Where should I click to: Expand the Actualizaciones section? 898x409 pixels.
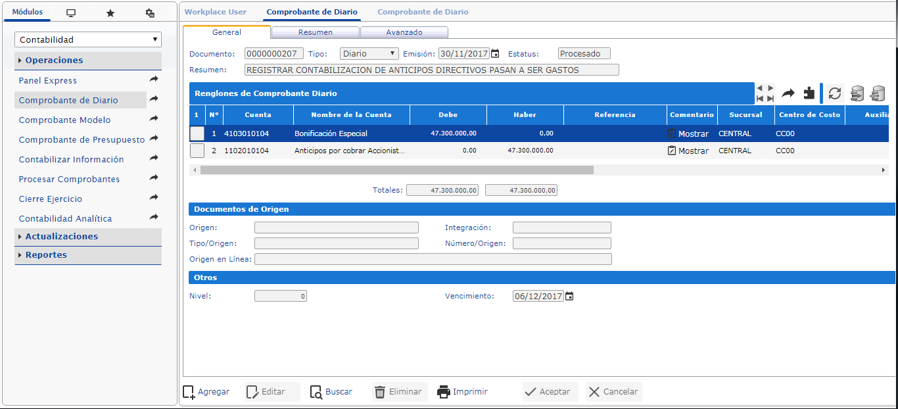tap(88, 237)
